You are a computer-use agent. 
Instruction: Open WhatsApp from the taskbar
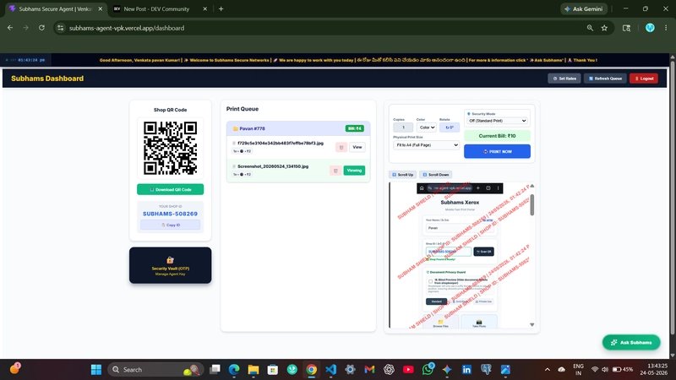[428, 370]
